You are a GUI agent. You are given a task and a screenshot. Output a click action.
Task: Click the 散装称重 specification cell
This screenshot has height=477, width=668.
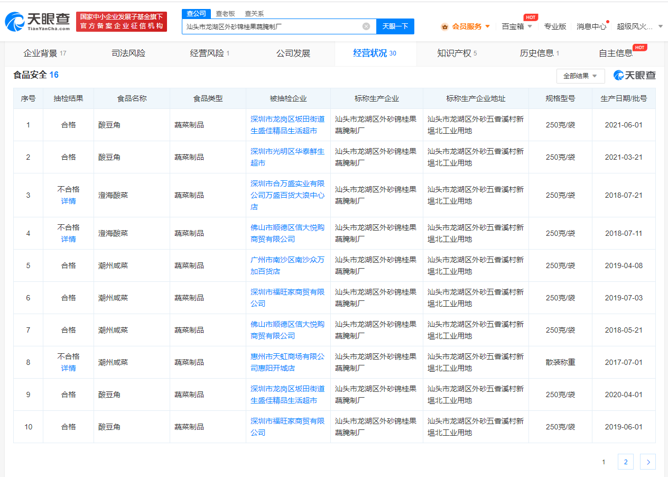(x=560, y=362)
